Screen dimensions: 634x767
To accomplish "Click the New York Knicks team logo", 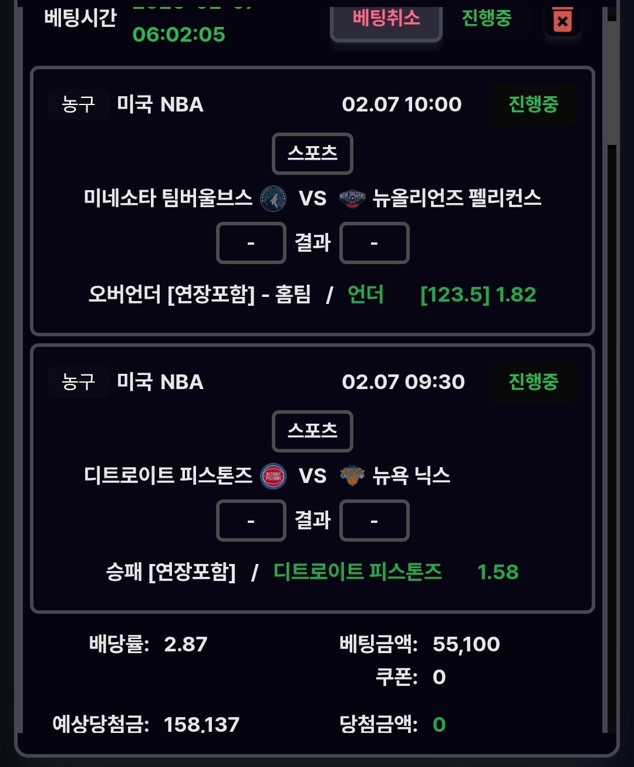I will 352,476.
